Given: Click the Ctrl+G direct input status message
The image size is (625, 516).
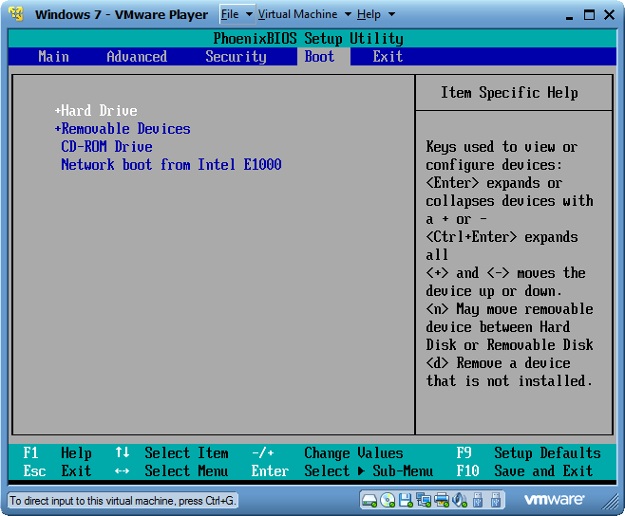Looking at the screenshot, I should tap(123, 501).
